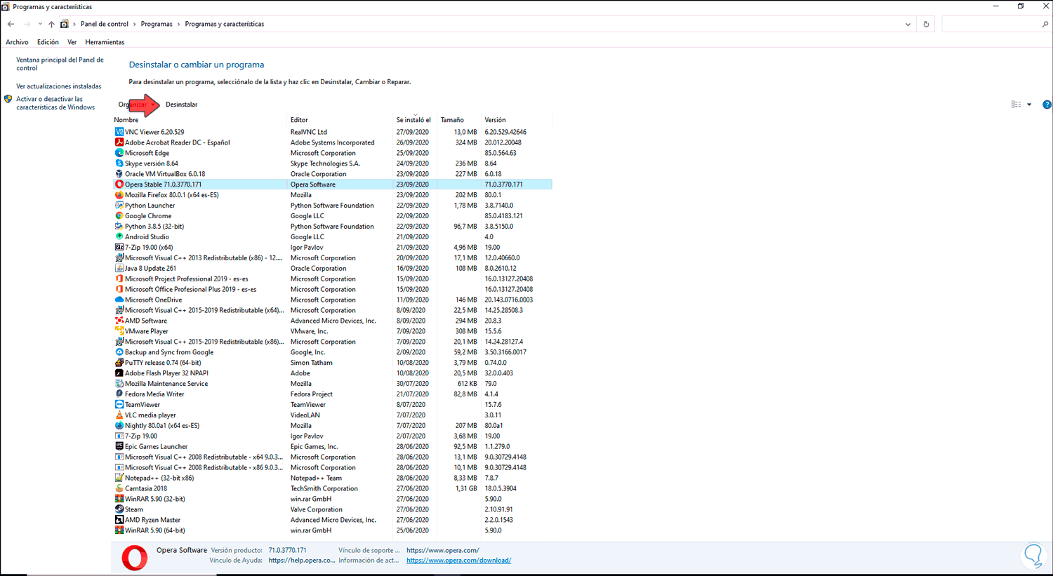
Task: Select Microsoft Project Professional 2019 row
Action: coord(333,279)
